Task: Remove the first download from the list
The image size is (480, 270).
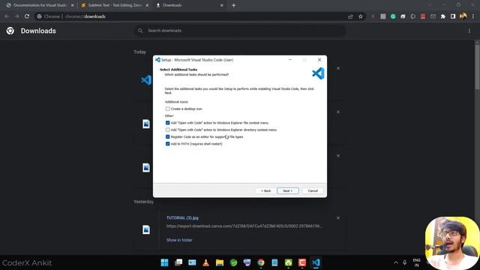Action: tap(338, 68)
